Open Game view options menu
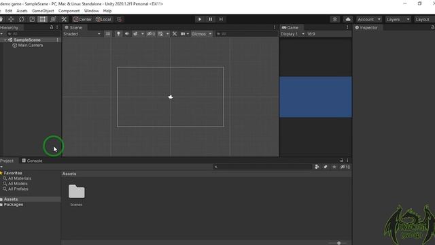435x245 pixels. pyautogui.click(x=347, y=27)
